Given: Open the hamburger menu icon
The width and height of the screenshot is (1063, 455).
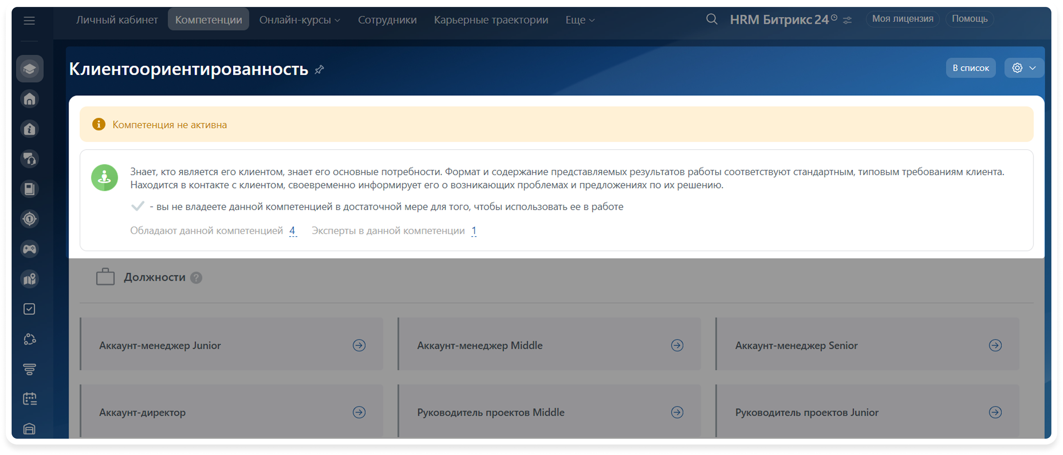Looking at the screenshot, I should tap(29, 20).
